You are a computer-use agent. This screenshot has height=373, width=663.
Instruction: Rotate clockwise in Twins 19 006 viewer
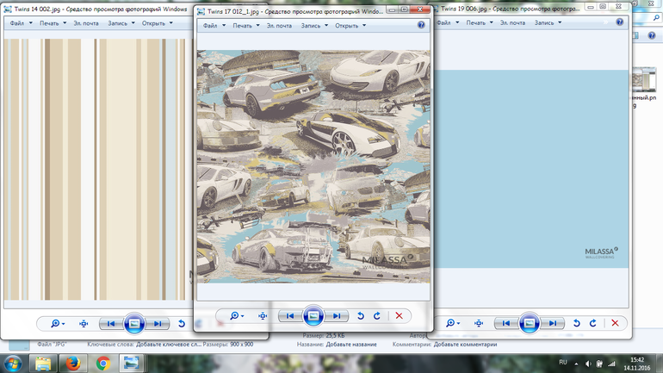(x=593, y=323)
